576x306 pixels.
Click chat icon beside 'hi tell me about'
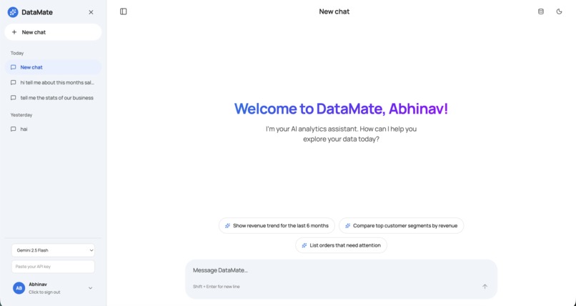[x=14, y=83]
